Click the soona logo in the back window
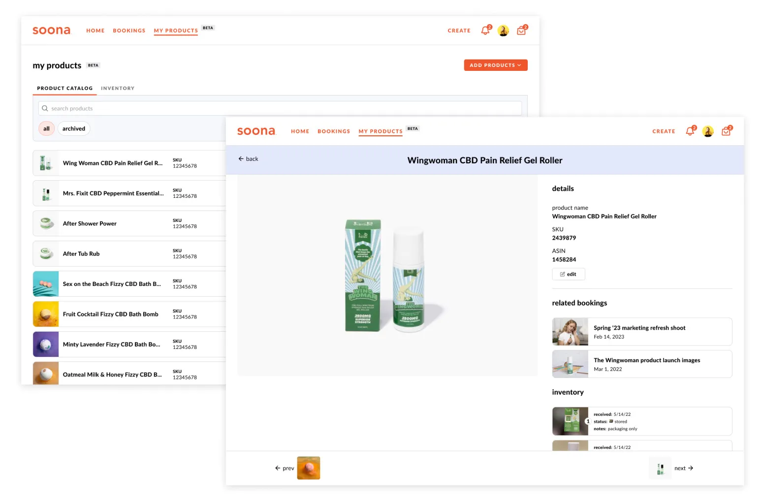The width and height of the screenshot is (763, 504). [52, 31]
